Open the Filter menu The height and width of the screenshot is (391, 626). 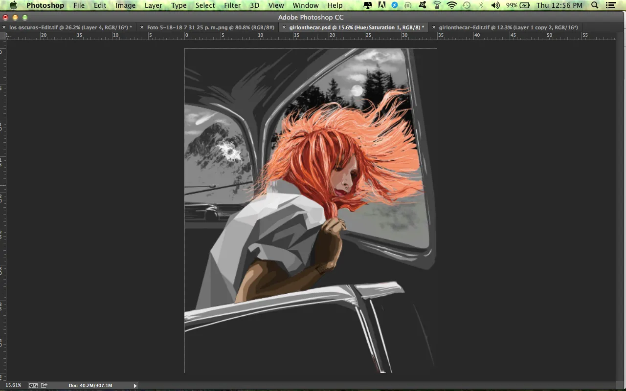(x=232, y=5)
